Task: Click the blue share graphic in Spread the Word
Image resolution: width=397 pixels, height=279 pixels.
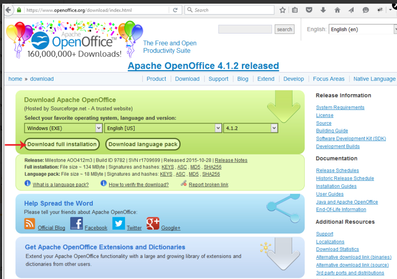Action: point(283,208)
